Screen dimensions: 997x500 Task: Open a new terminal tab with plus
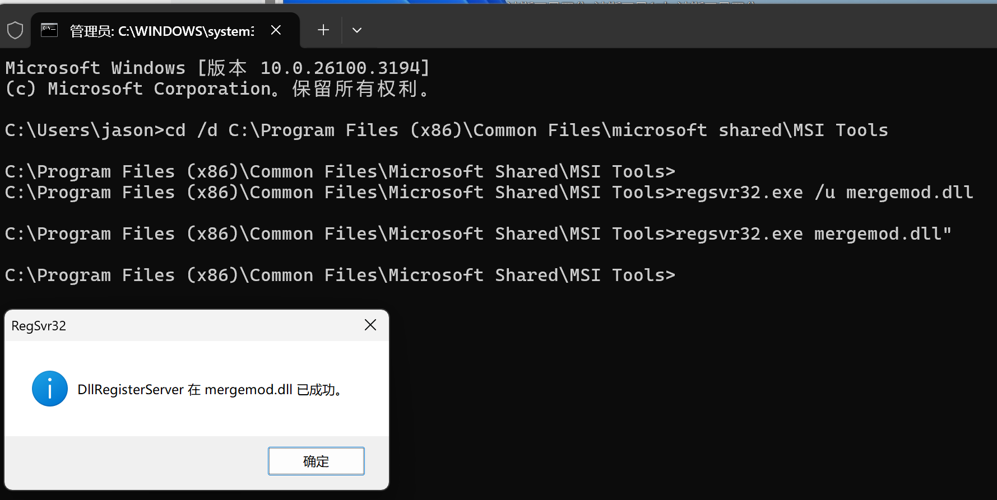(x=323, y=30)
